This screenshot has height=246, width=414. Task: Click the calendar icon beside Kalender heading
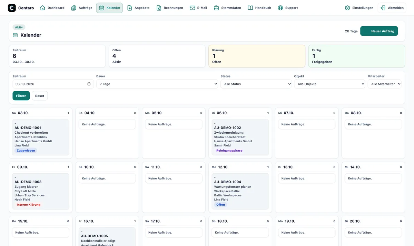15,35
